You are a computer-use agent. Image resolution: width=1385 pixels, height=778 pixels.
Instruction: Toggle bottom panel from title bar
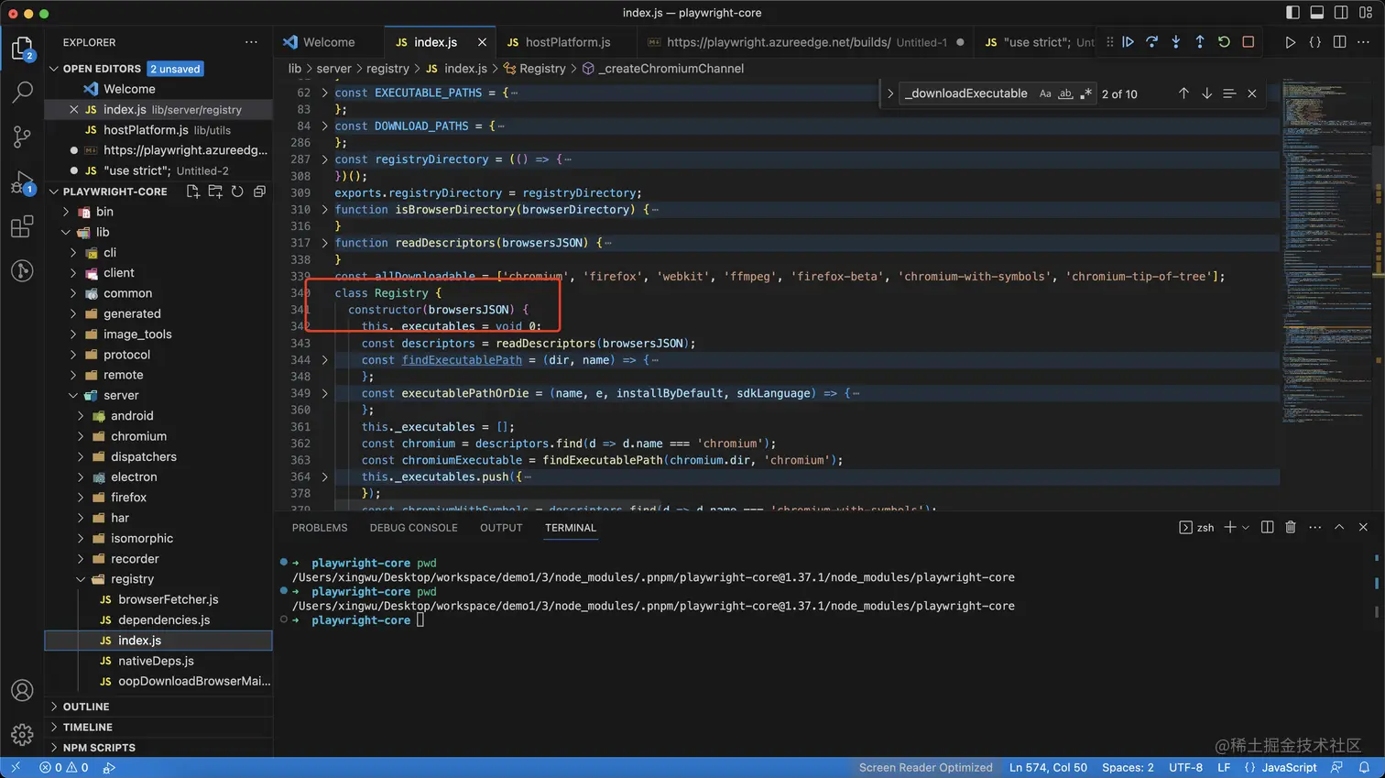tap(1316, 13)
